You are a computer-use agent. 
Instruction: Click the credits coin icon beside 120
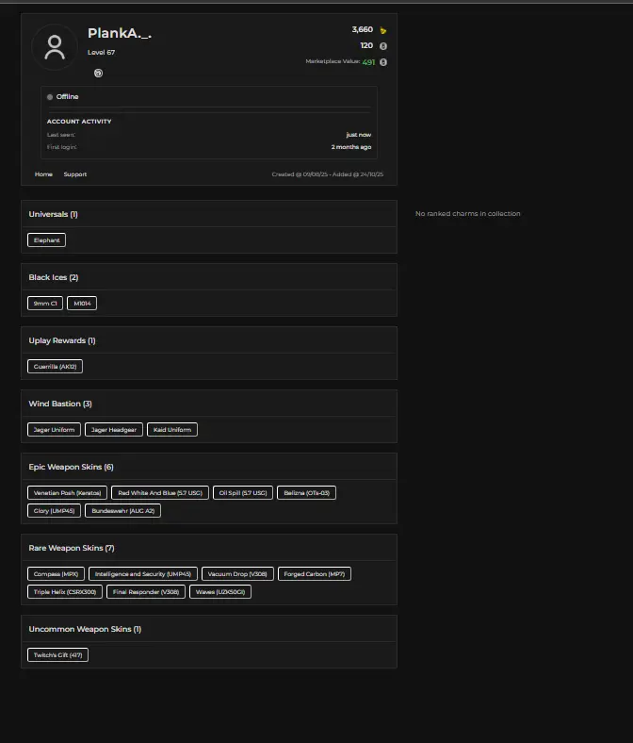383,45
